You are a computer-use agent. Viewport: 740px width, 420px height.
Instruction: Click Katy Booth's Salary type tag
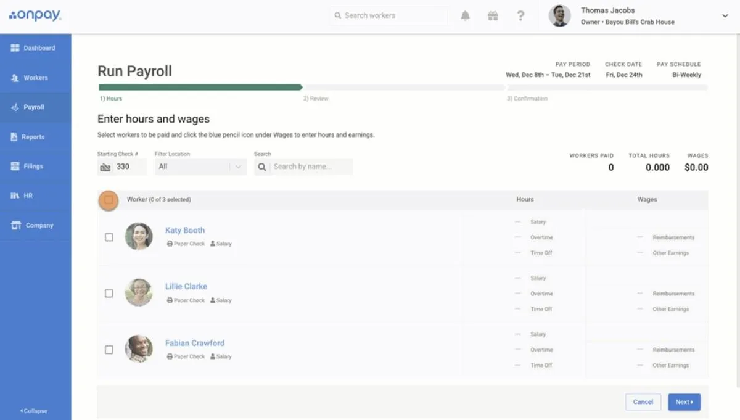(x=221, y=244)
